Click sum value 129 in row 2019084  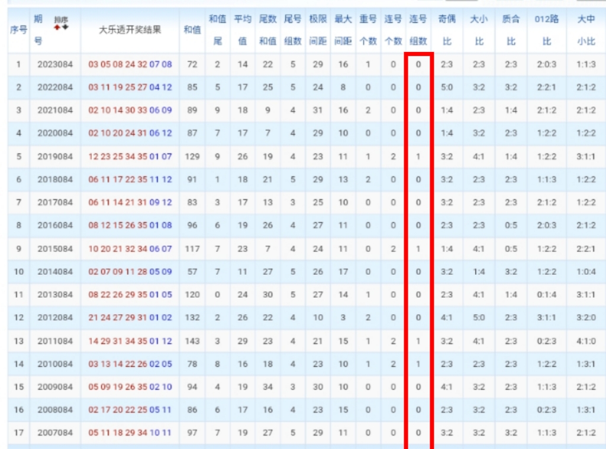tap(192, 157)
